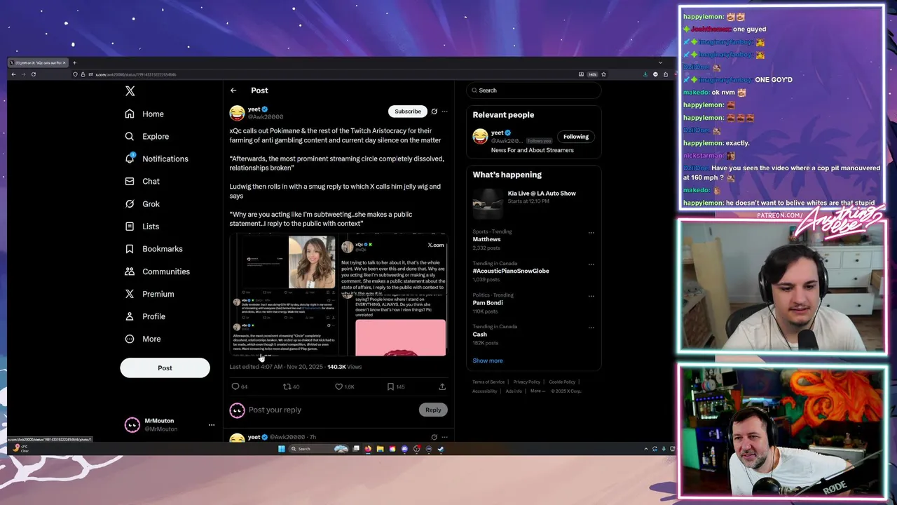Expand the More menu in the sidebar
The image size is (897, 505).
click(143, 339)
